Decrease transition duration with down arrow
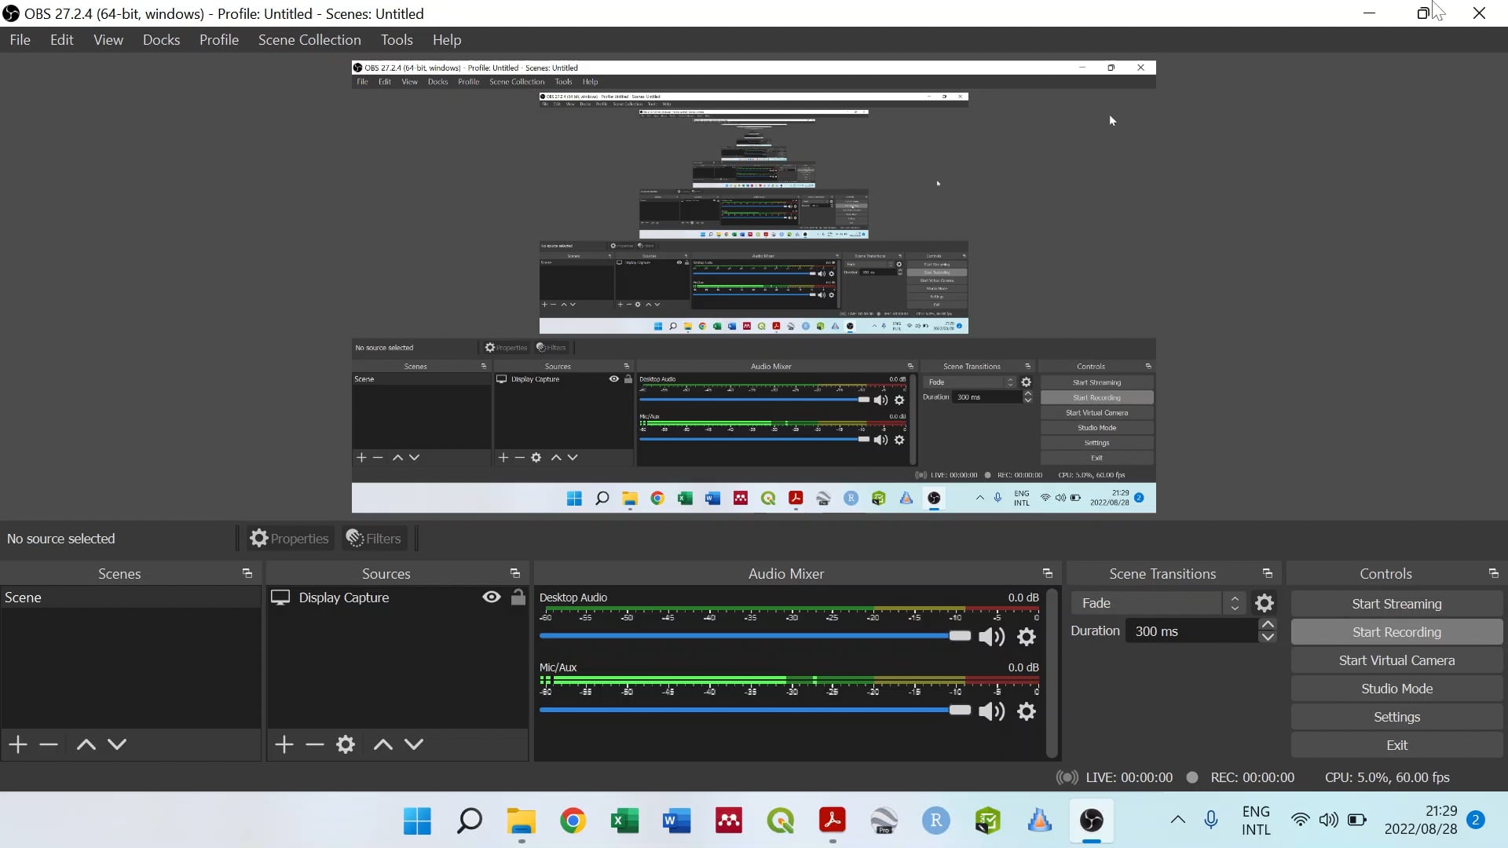1508x848 pixels. pos(1268,638)
